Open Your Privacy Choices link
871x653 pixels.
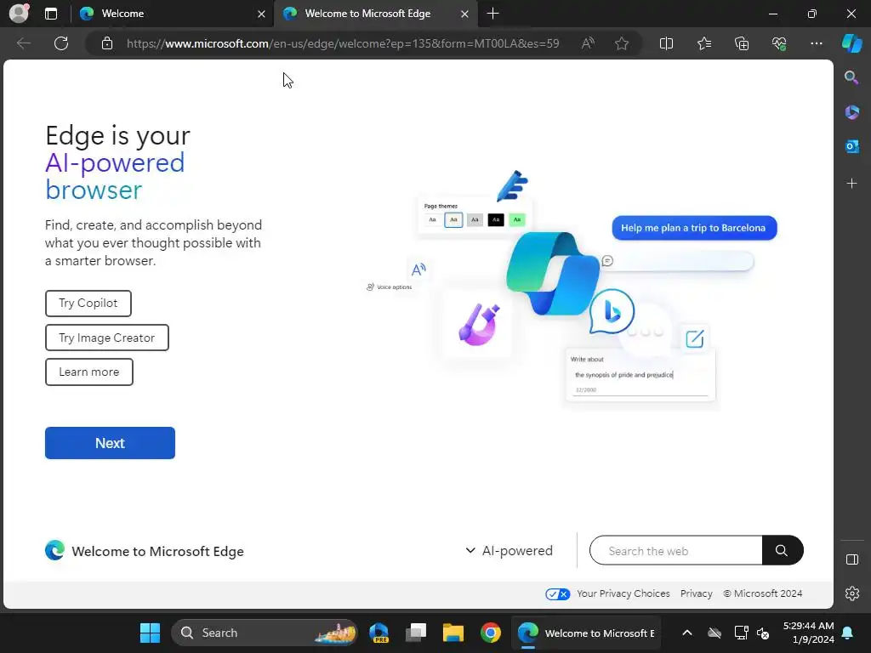623,593
